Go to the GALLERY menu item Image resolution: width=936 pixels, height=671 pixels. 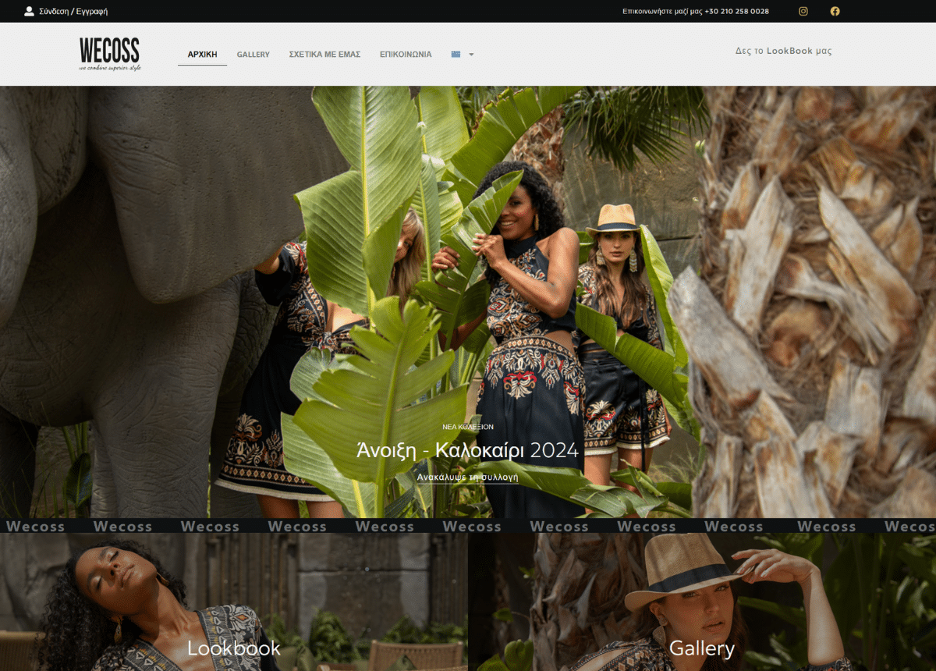[253, 55]
